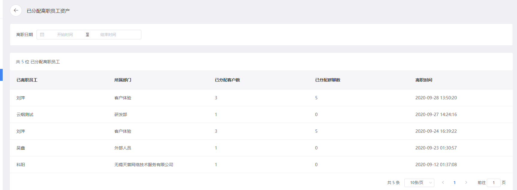The width and height of the screenshot is (517, 190).
Task: Select employee 科阳
Action: tap(21, 165)
